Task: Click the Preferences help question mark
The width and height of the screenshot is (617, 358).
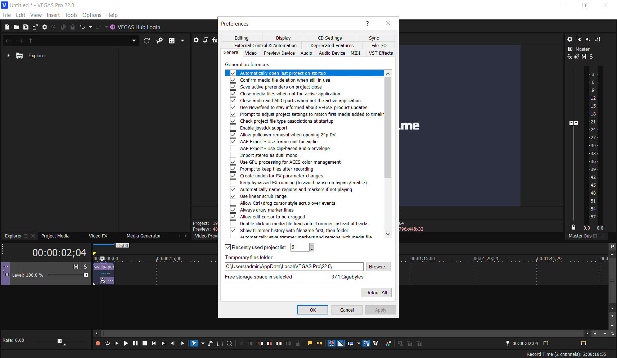Action: click(x=367, y=23)
